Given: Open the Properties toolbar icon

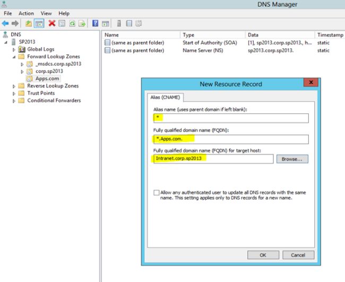Looking at the screenshot, I should click(62, 23).
